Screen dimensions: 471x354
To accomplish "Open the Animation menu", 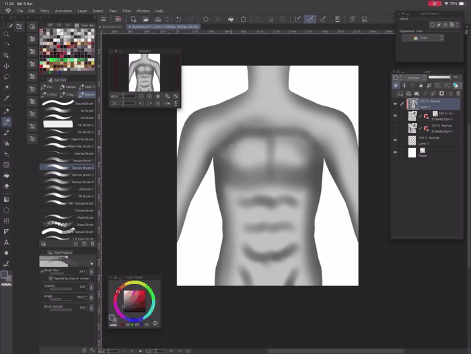I will [x=63, y=11].
